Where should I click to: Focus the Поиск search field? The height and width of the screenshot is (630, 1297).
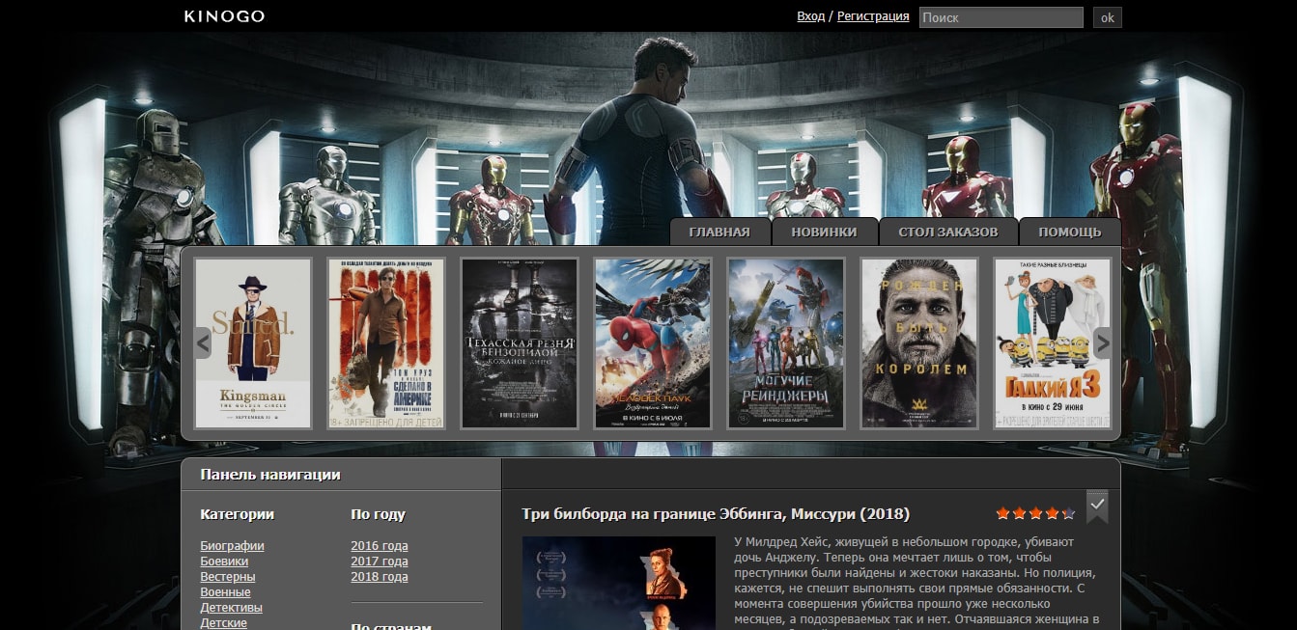(1001, 17)
